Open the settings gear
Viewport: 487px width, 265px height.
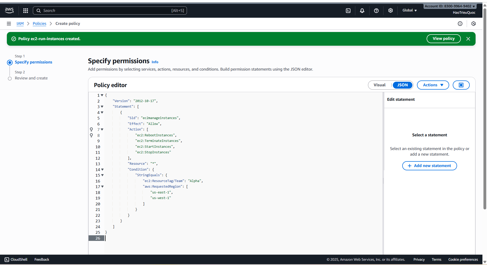390,10
